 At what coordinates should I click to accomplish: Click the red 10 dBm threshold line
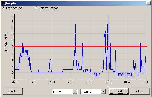[x=80, y=47]
